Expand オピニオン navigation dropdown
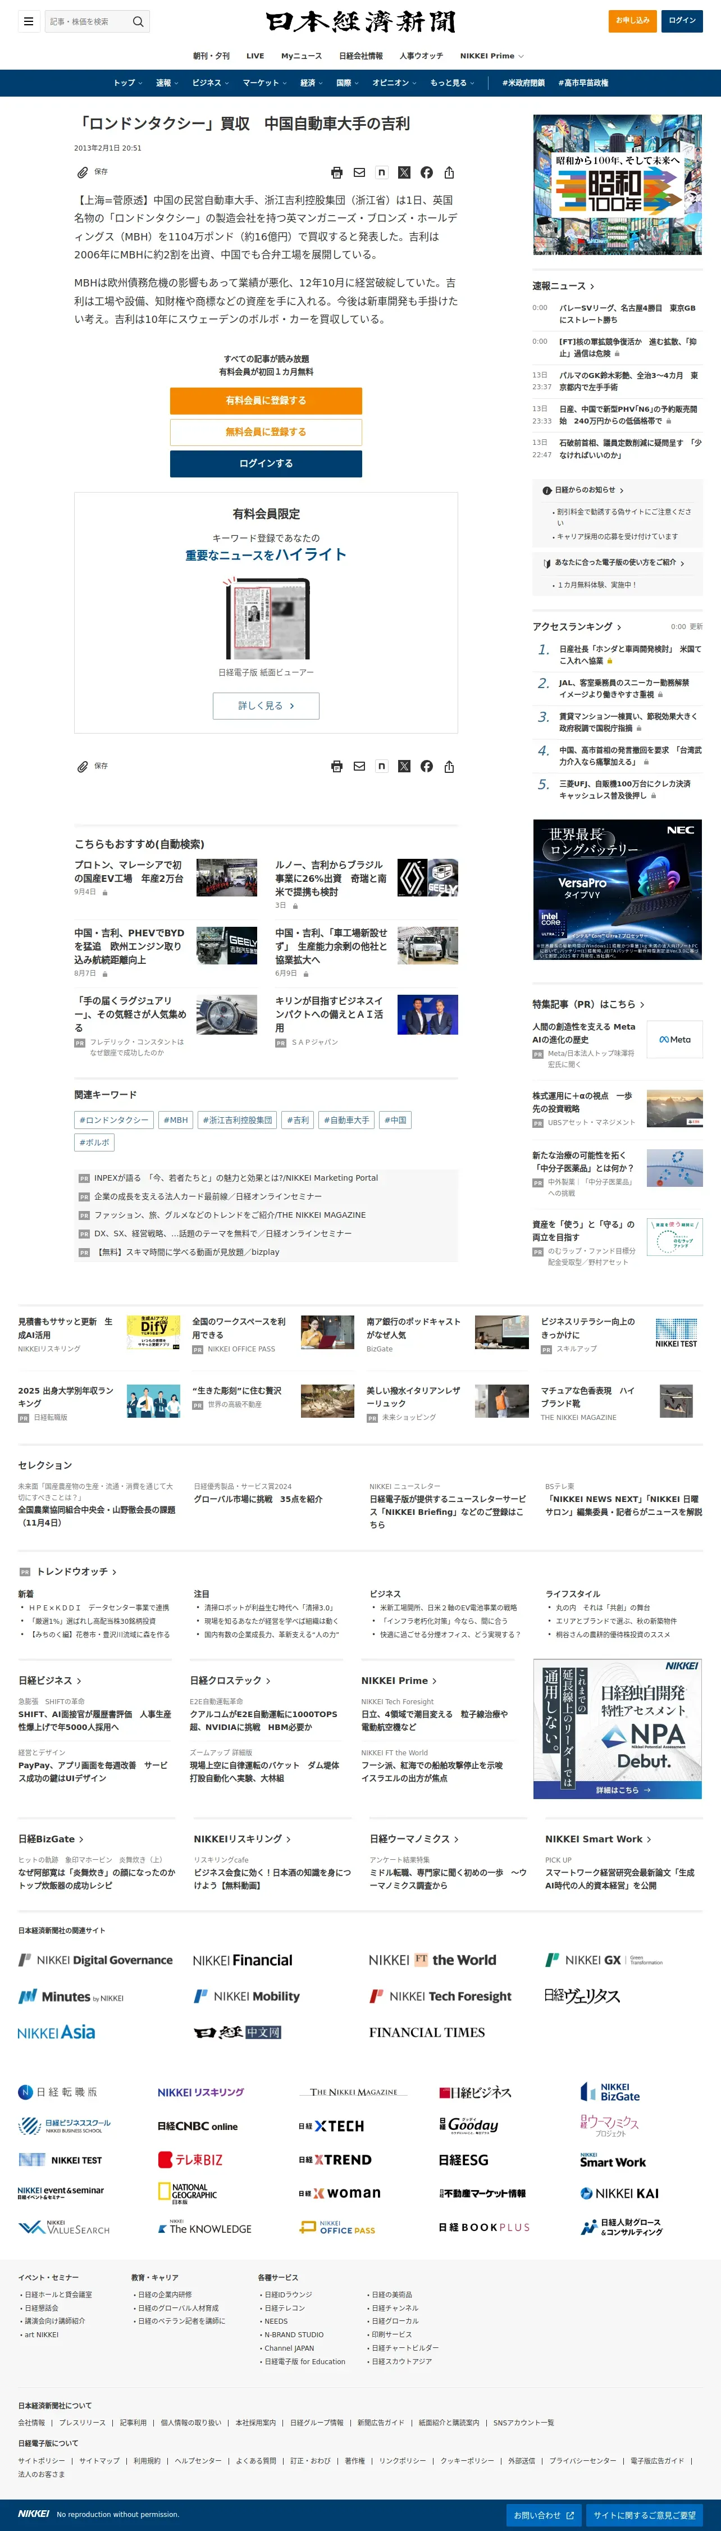Image resolution: width=721 pixels, height=2531 pixels. (x=394, y=83)
